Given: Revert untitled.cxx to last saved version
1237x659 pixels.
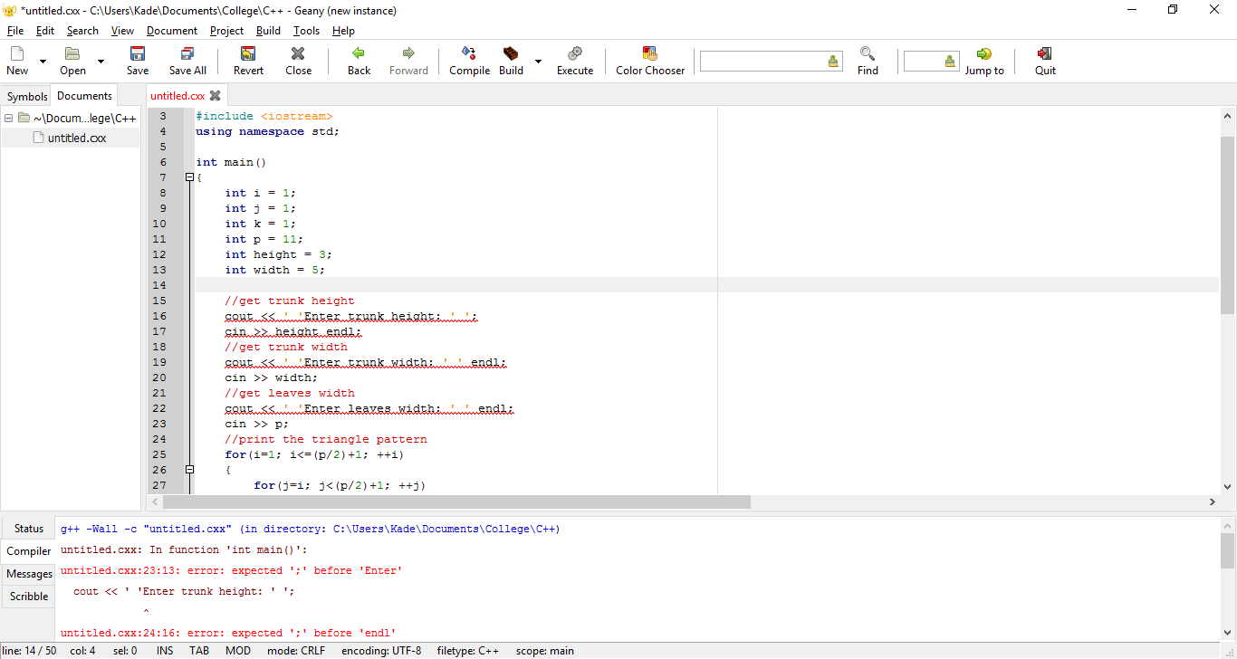Looking at the screenshot, I should 247,61.
